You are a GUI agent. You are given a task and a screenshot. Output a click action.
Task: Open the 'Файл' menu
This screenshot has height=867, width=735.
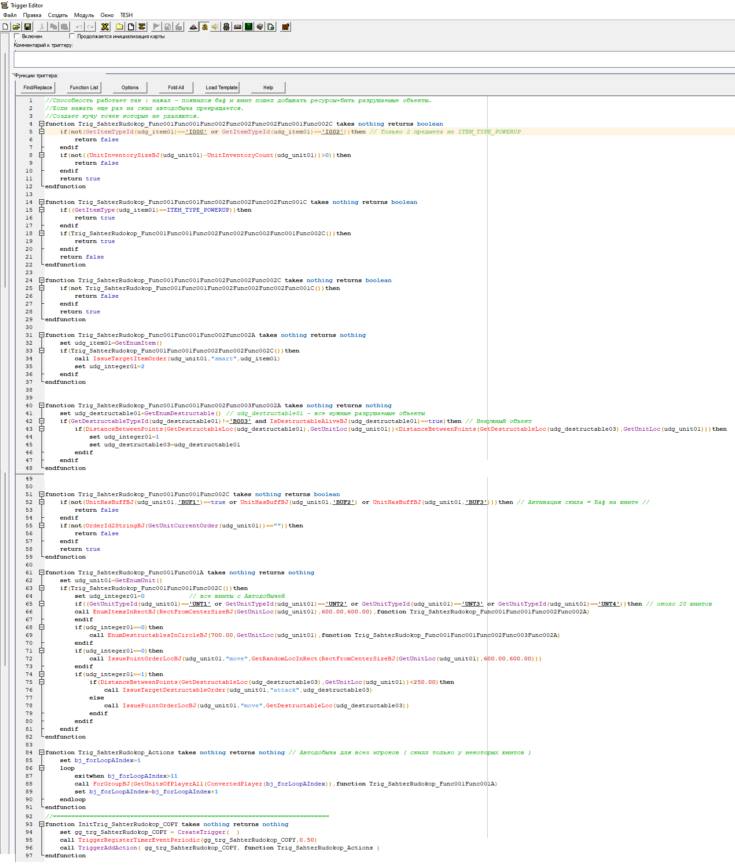pyautogui.click(x=10, y=15)
